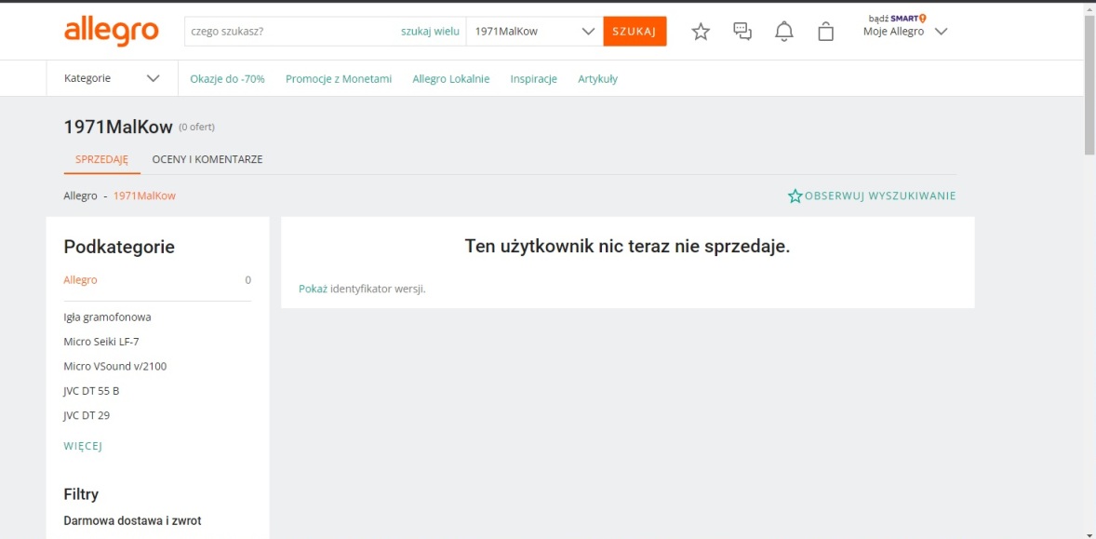Viewport: 1096px width, 539px height.
Task: Click OBSERWUJ WYSZUKIWANIE text
Action: (880, 195)
